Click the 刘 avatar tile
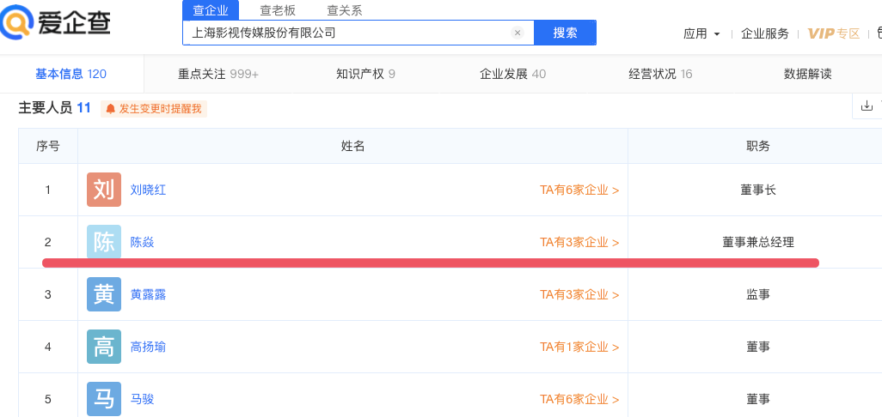882x417 pixels. tap(104, 190)
